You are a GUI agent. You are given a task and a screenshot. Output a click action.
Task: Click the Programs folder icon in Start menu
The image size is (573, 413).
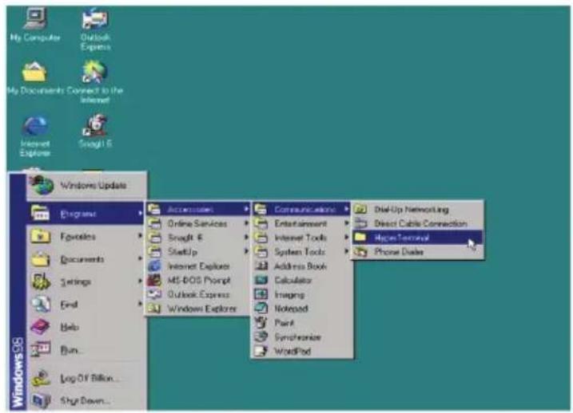point(41,213)
